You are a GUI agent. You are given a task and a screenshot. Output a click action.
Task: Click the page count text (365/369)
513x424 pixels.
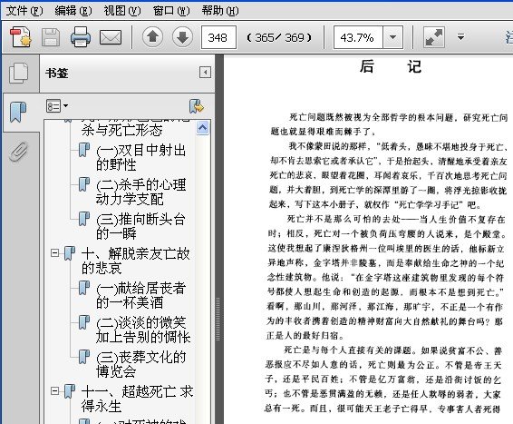coord(279,37)
